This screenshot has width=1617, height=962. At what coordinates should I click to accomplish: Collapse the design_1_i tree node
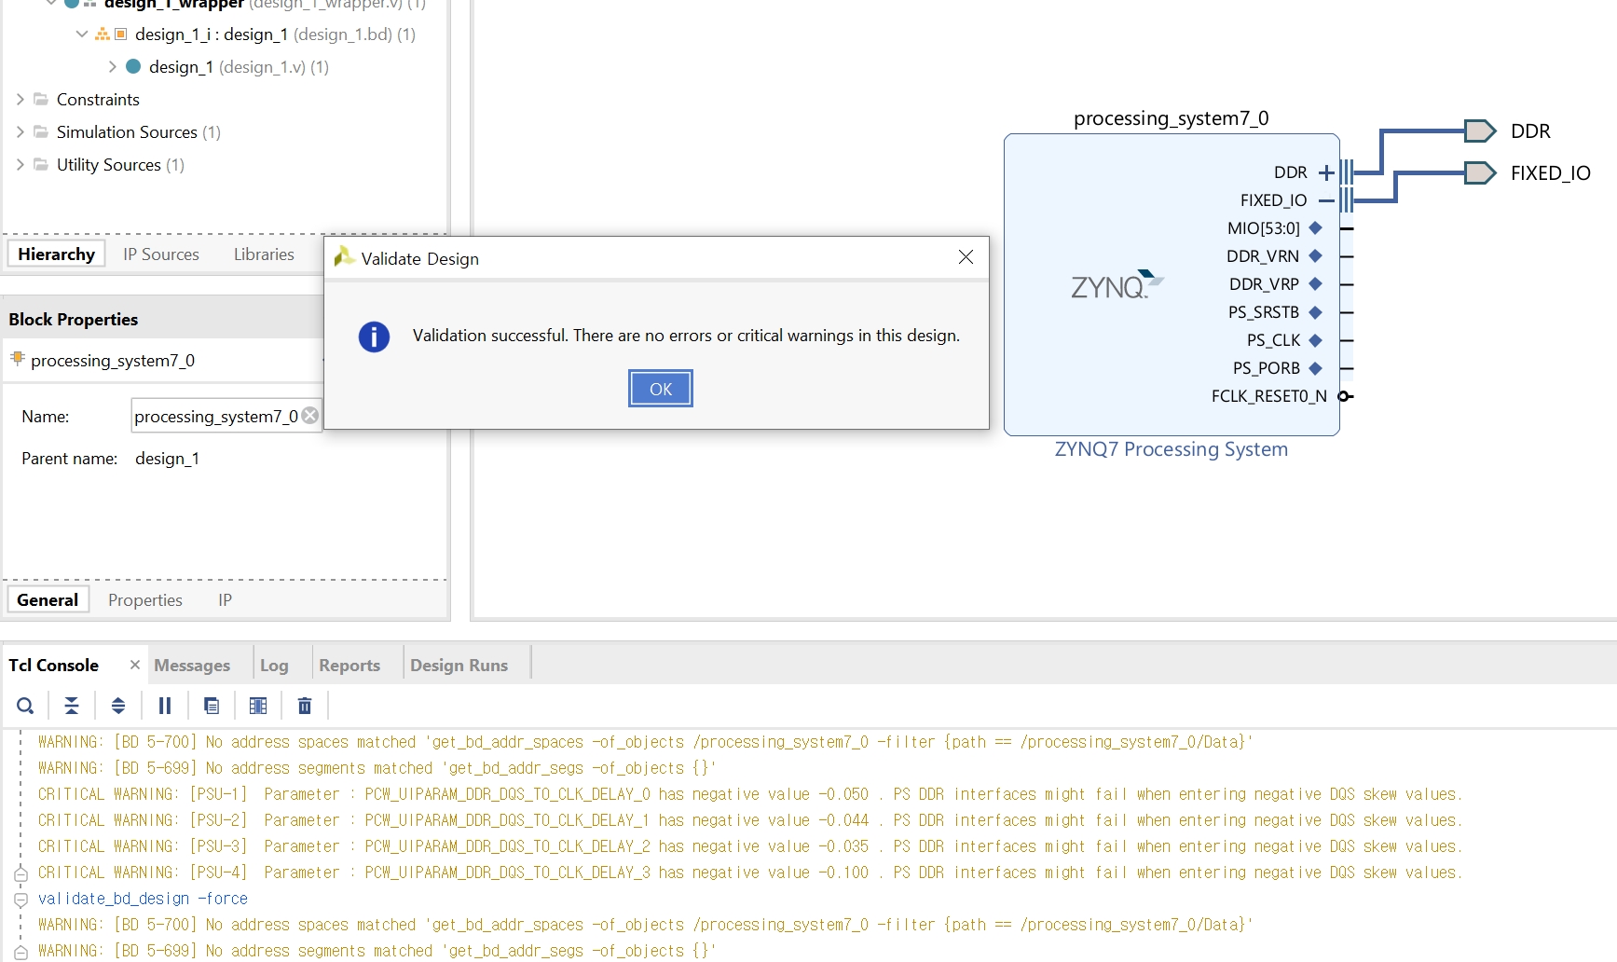point(82,34)
